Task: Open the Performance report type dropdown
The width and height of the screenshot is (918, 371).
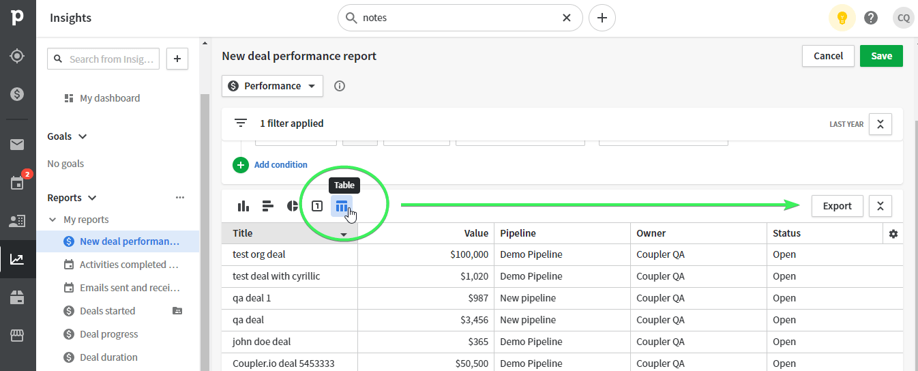Action: click(x=272, y=86)
